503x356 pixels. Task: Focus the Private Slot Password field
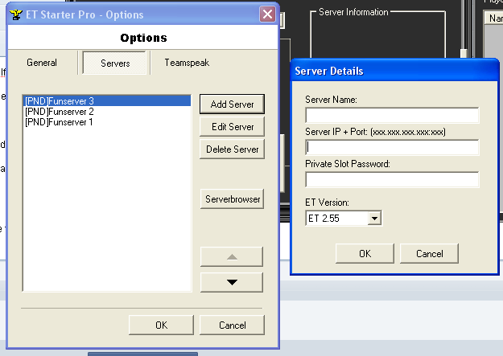[392, 179]
